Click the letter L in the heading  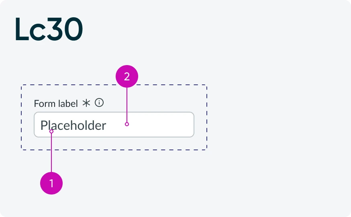point(22,29)
